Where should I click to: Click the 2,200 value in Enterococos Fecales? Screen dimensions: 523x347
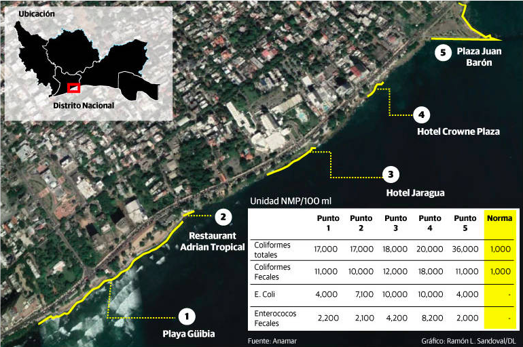click(328, 318)
